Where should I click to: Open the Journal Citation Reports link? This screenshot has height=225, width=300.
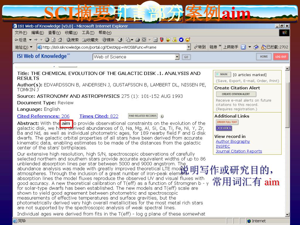point(239,151)
